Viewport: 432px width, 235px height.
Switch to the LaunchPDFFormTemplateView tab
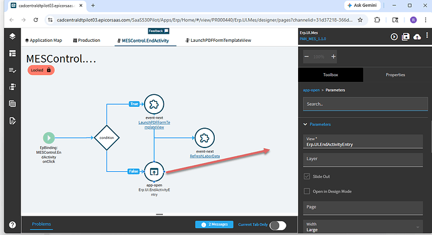pos(219,41)
